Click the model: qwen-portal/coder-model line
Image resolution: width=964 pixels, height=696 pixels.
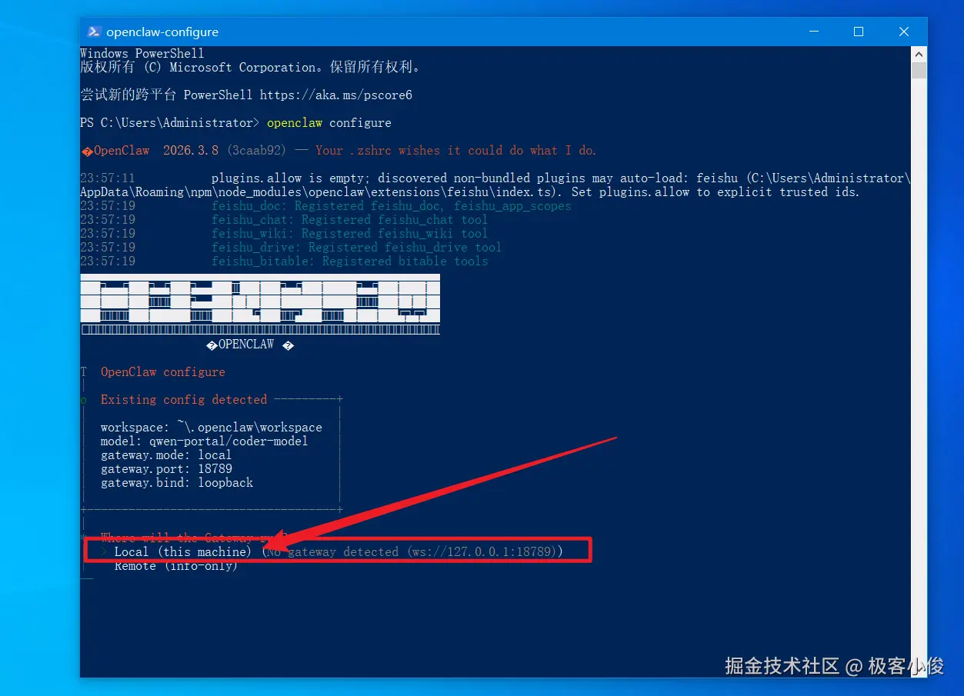(204, 441)
